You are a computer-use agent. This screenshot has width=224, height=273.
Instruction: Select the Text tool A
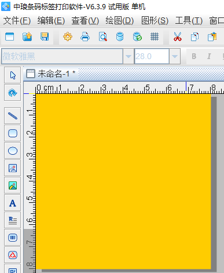[13, 203]
